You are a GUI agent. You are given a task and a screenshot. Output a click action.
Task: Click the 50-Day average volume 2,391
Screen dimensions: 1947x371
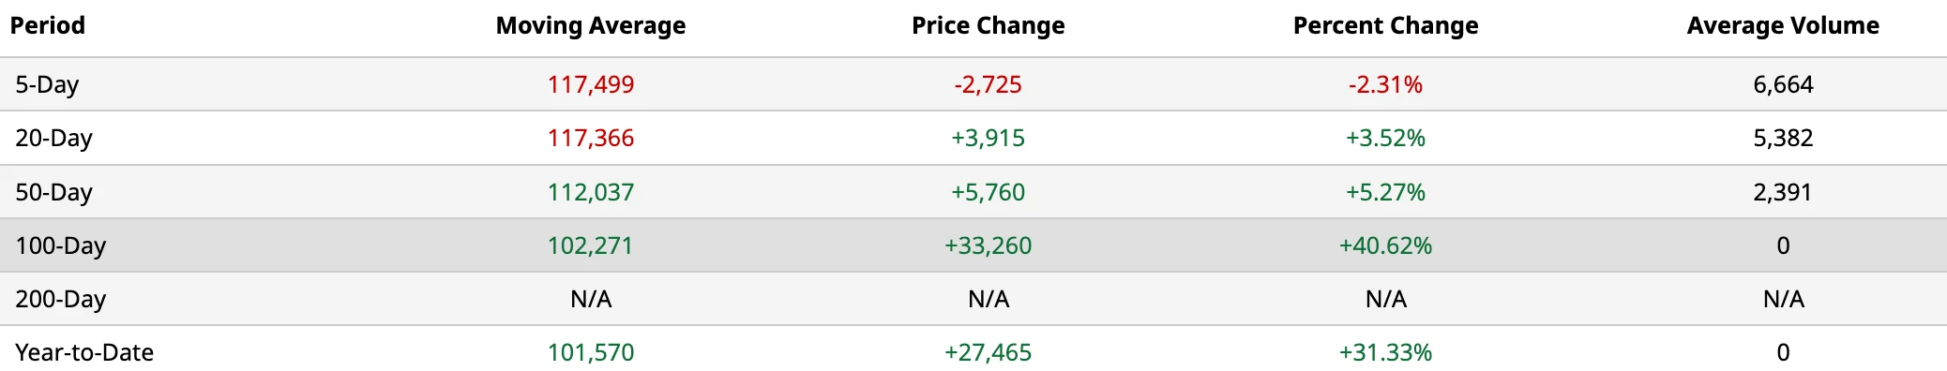(x=1783, y=192)
